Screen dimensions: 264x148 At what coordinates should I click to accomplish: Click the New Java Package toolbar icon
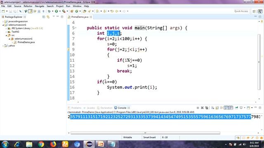click(x=72, y=11)
